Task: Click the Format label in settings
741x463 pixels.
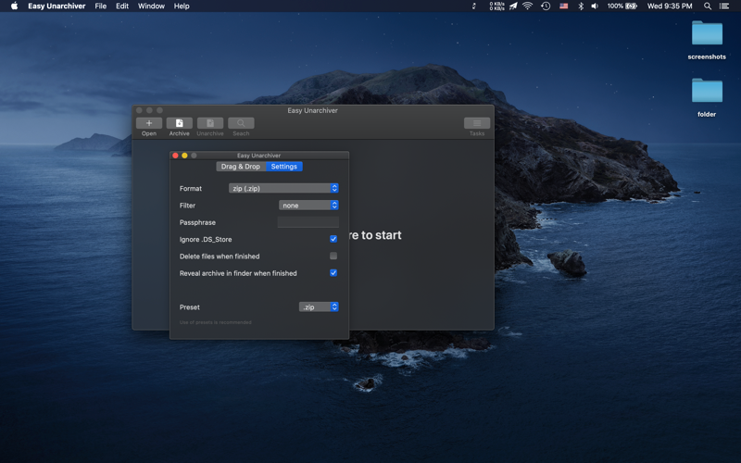Action: coord(191,189)
